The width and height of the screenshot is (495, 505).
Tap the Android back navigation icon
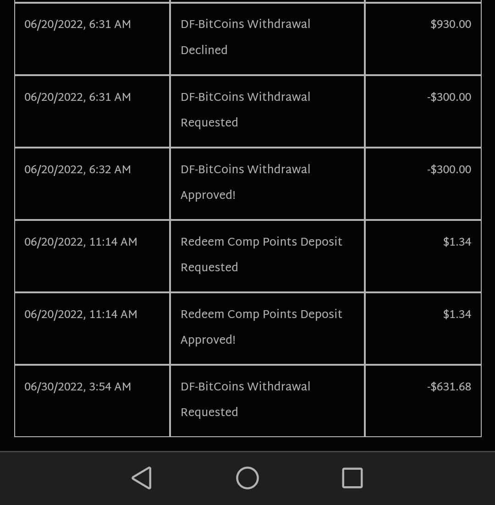click(142, 478)
